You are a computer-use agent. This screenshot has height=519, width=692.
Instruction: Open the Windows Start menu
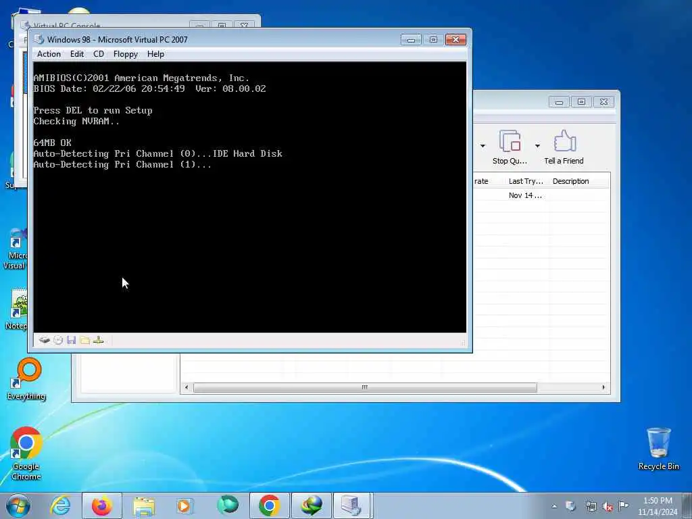pyautogui.click(x=18, y=505)
